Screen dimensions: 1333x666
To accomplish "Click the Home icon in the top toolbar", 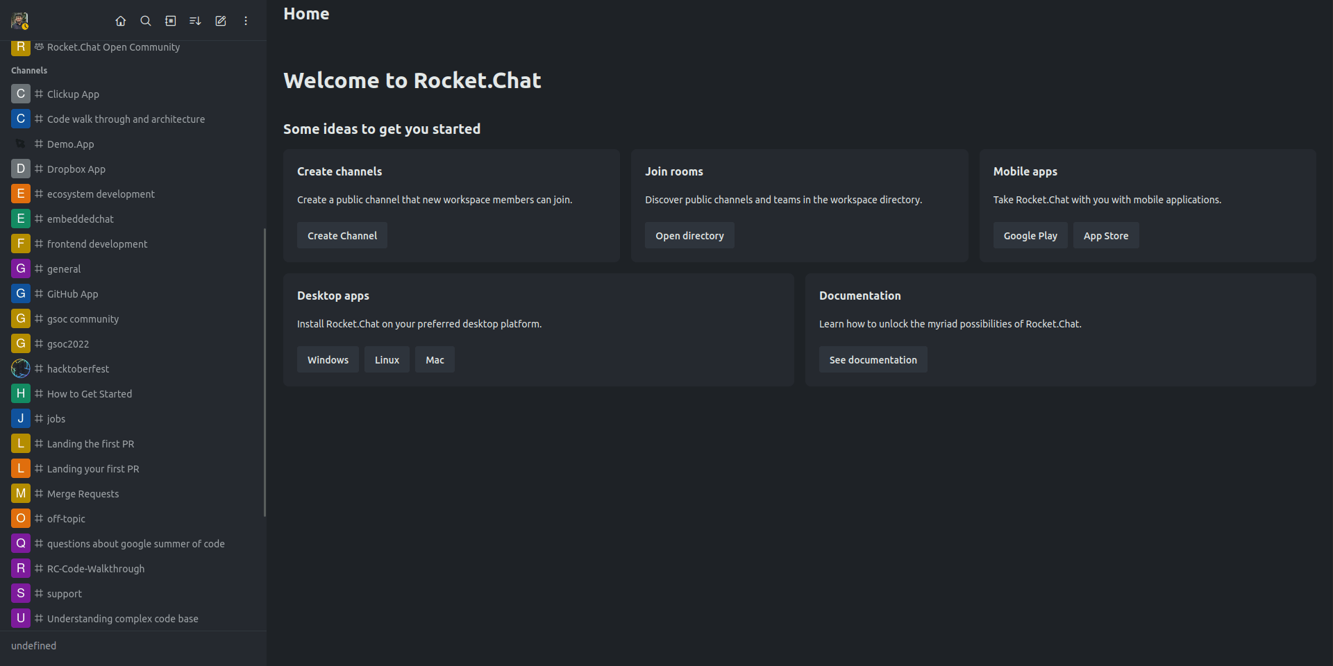I will (x=120, y=21).
